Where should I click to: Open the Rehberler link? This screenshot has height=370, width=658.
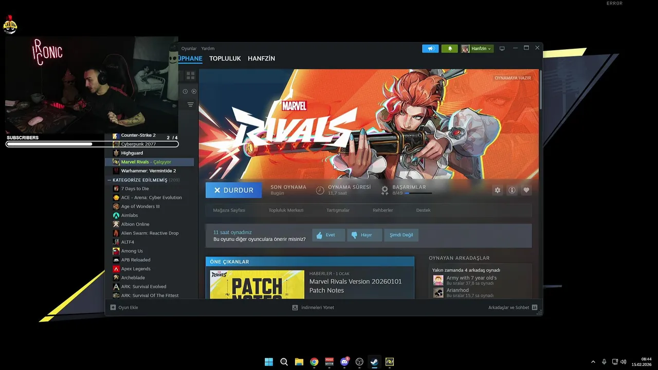tap(383, 210)
